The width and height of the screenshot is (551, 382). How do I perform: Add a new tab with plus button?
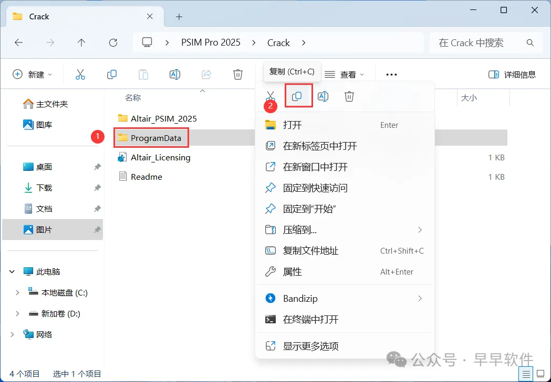(x=179, y=16)
